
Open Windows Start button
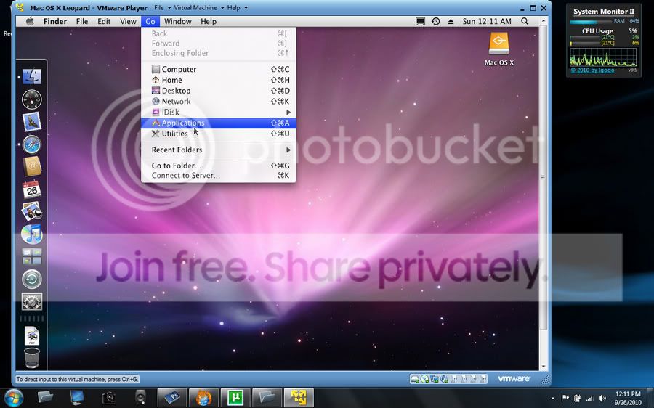click(14, 398)
